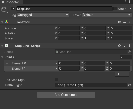Open the Transform component help reference
Image resolution: width=133 pixels, height=109 pixels.
(119, 22)
